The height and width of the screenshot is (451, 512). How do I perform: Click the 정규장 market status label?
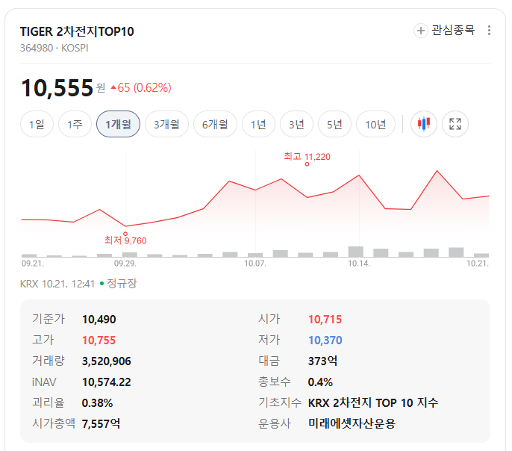click(x=122, y=284)
